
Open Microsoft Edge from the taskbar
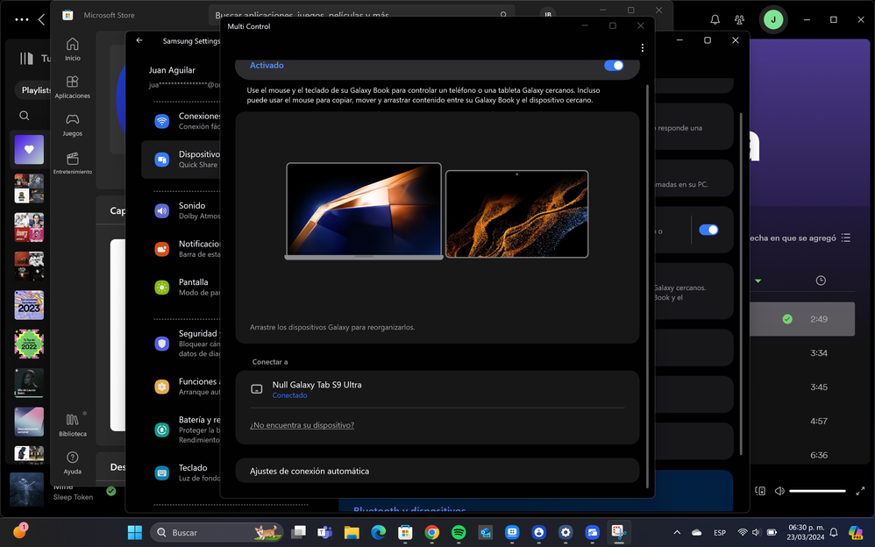[379, 532]
